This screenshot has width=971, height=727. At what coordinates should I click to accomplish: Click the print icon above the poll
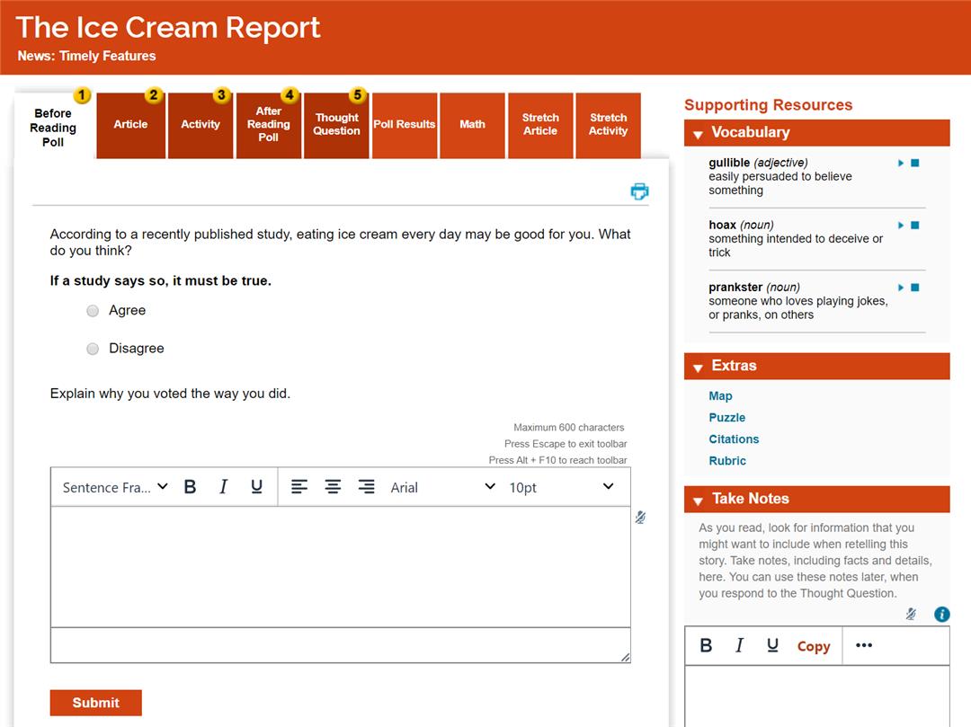coord(639,191)
